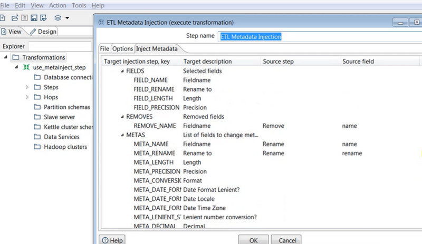Collapse the Transformations tree node
The width and height of the screenshot is (422, 244).
pyautogui.click(x=6, y=57)
